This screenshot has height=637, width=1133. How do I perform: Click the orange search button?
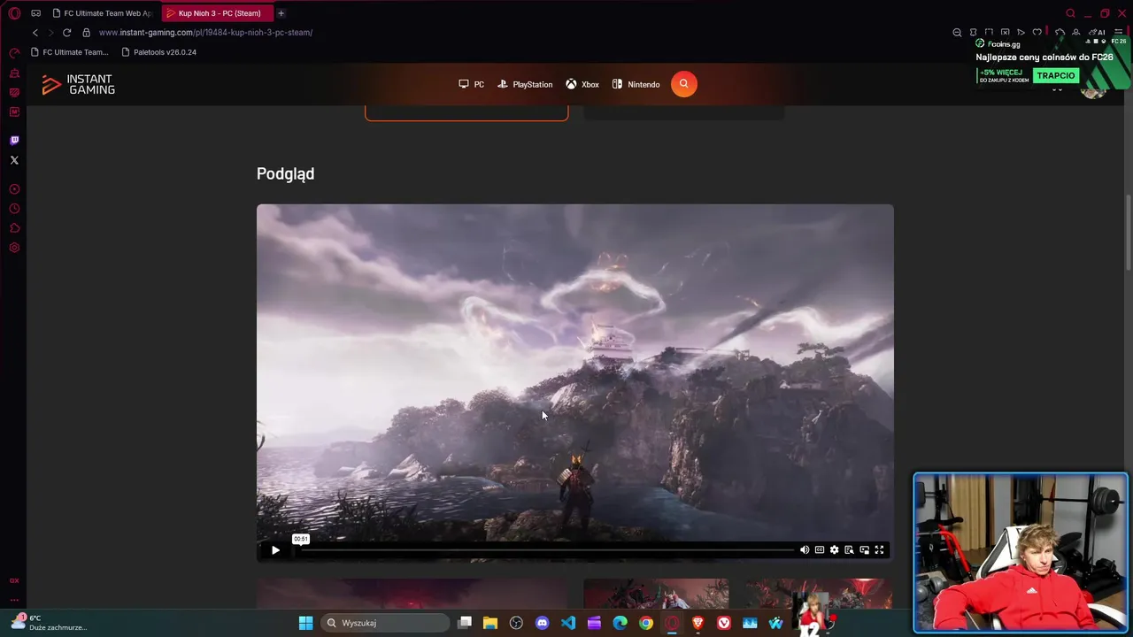[683, 84]
